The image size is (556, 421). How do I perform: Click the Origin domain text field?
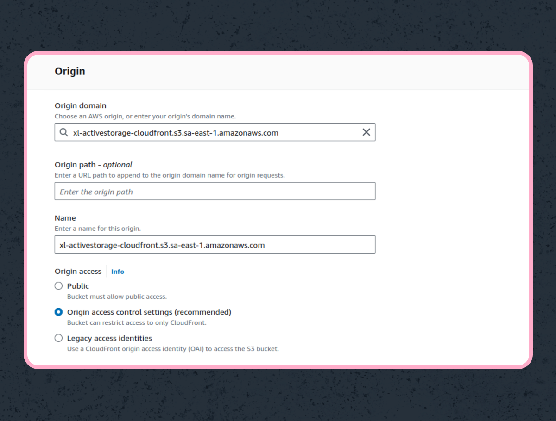pyautogui.click(x=213, y=133)
